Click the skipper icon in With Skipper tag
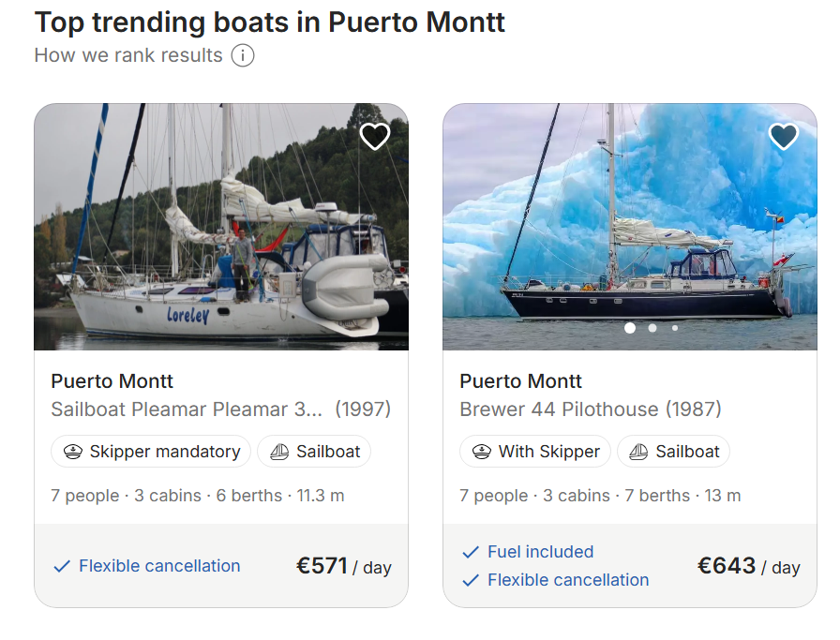 click(482, 452)
